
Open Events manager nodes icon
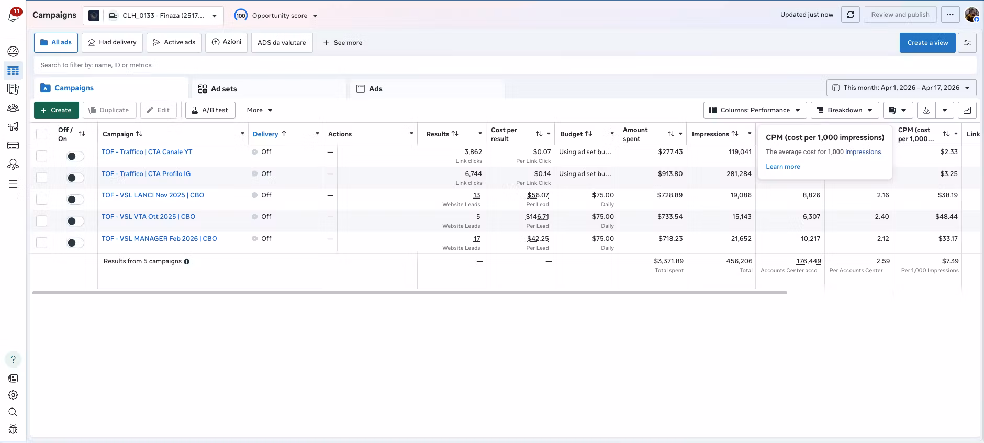13,165
